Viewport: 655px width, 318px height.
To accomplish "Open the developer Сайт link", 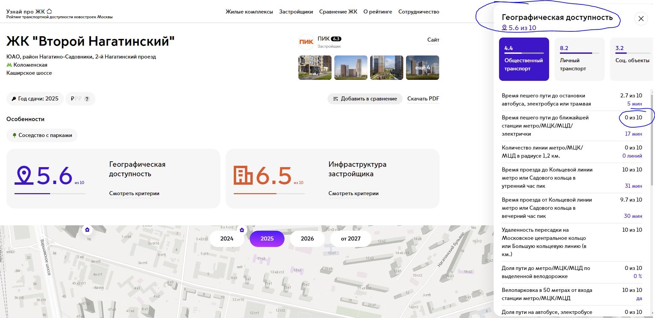I will [x=433, y=40].
